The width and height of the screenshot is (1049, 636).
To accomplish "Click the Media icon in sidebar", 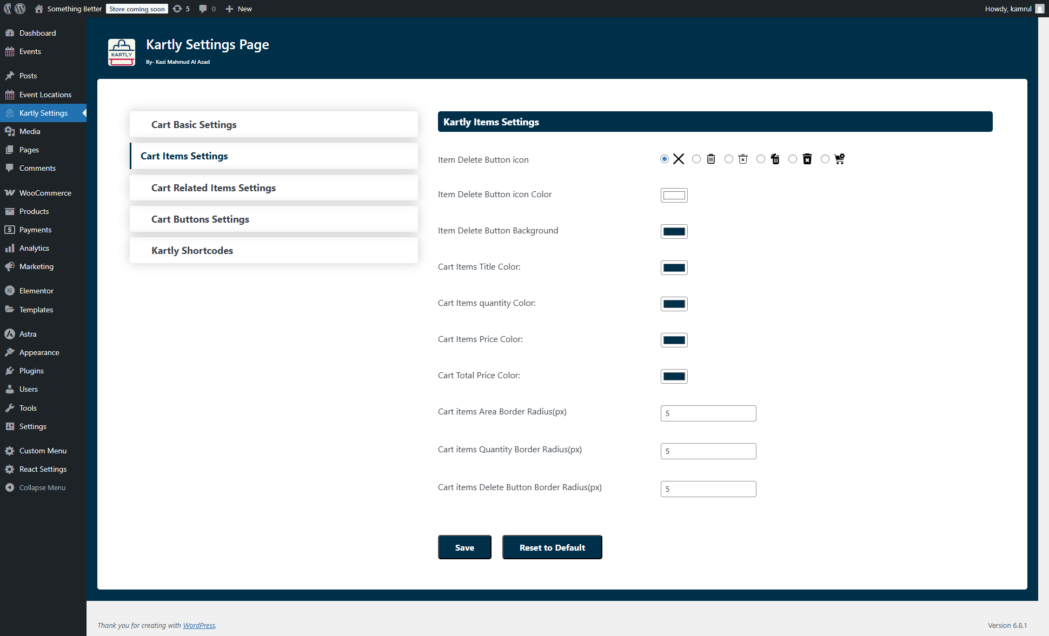I will (x=10, y=131).
